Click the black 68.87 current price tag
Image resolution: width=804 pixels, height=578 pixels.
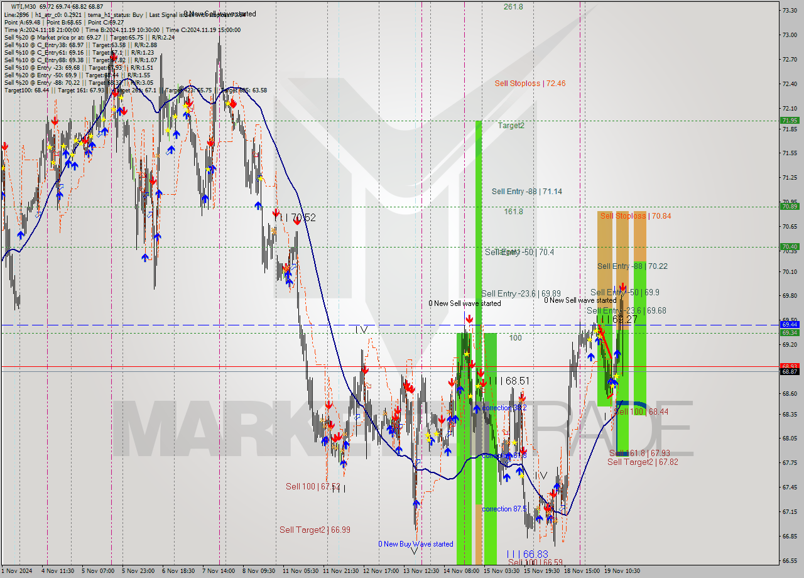790,372
